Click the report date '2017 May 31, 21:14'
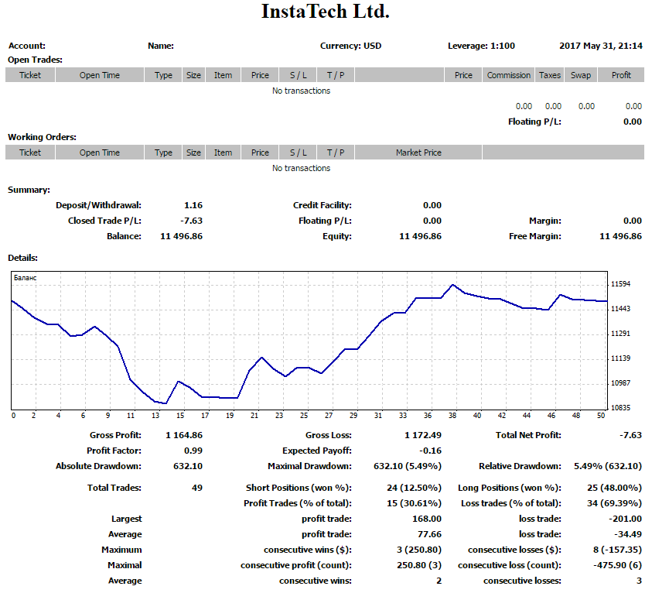 click(x=601, y=46)
